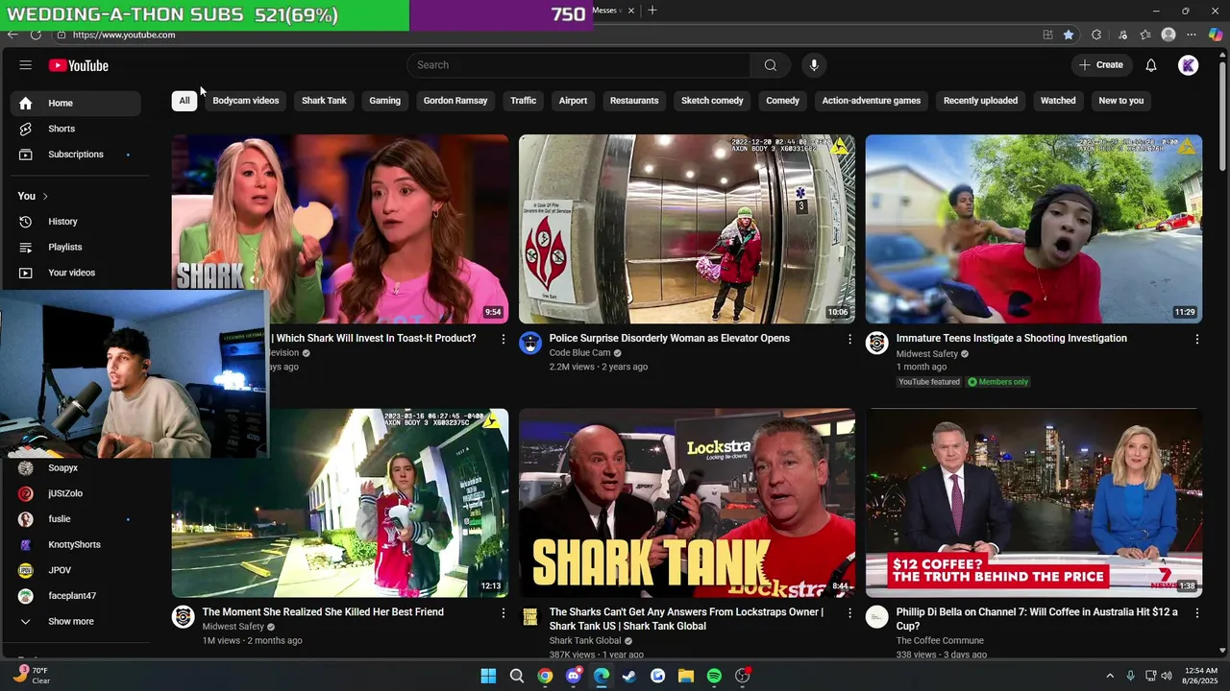Click the browser back arrow

[12, 35]
